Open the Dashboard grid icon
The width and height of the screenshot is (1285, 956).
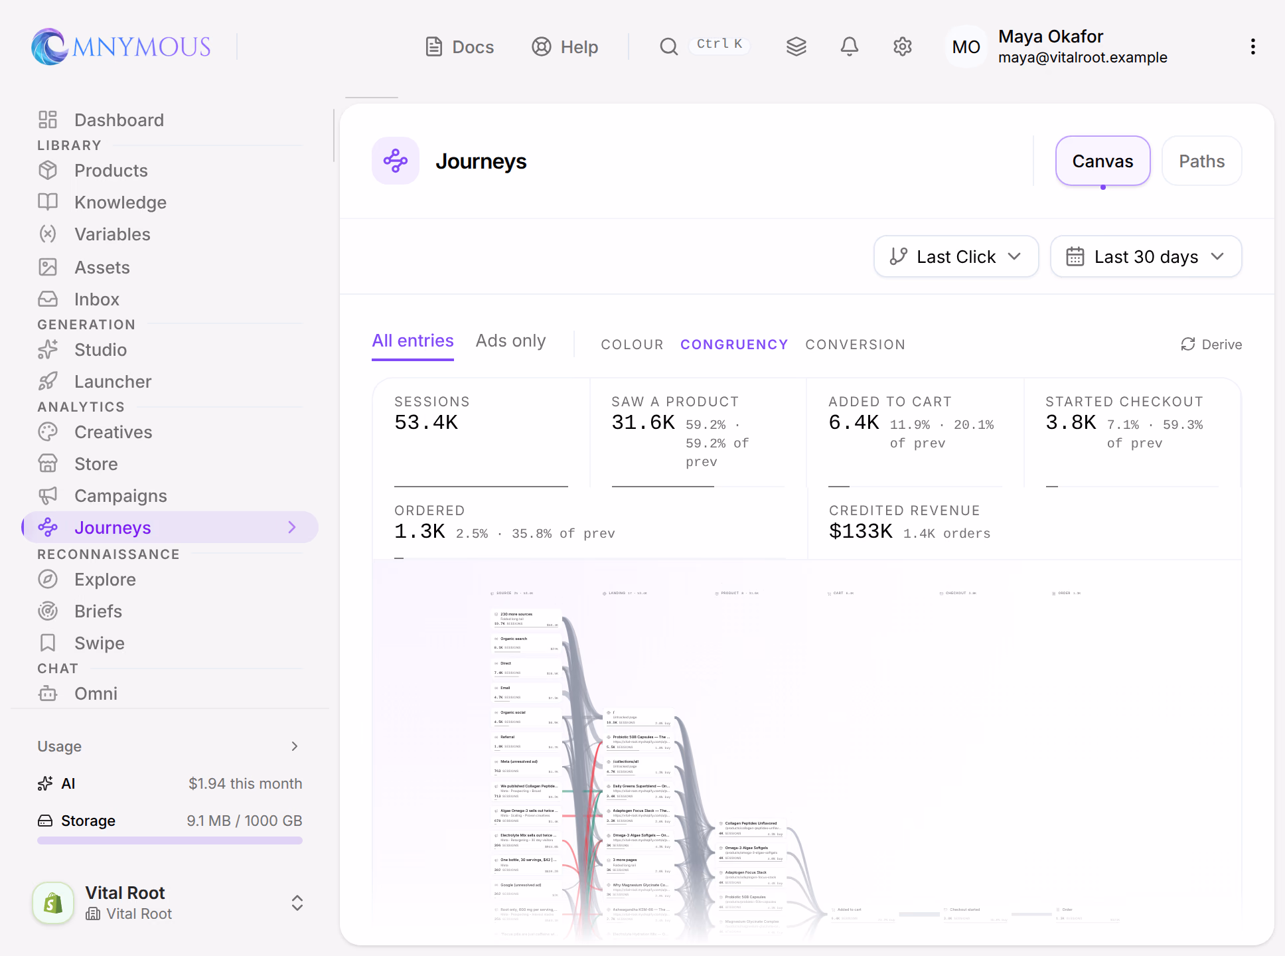pos(48,119)
